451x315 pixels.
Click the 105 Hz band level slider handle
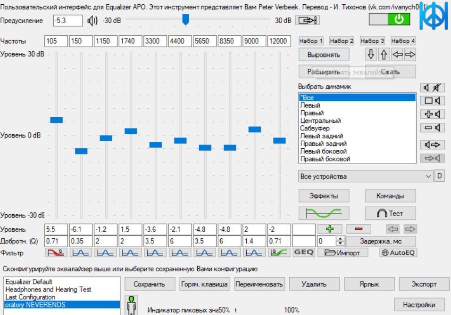click(x=57, y=120)
